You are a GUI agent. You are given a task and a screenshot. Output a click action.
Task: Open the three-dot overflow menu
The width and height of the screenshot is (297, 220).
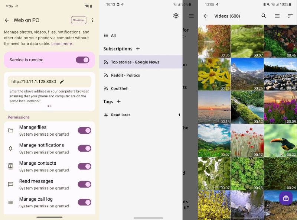pos(92,20)
